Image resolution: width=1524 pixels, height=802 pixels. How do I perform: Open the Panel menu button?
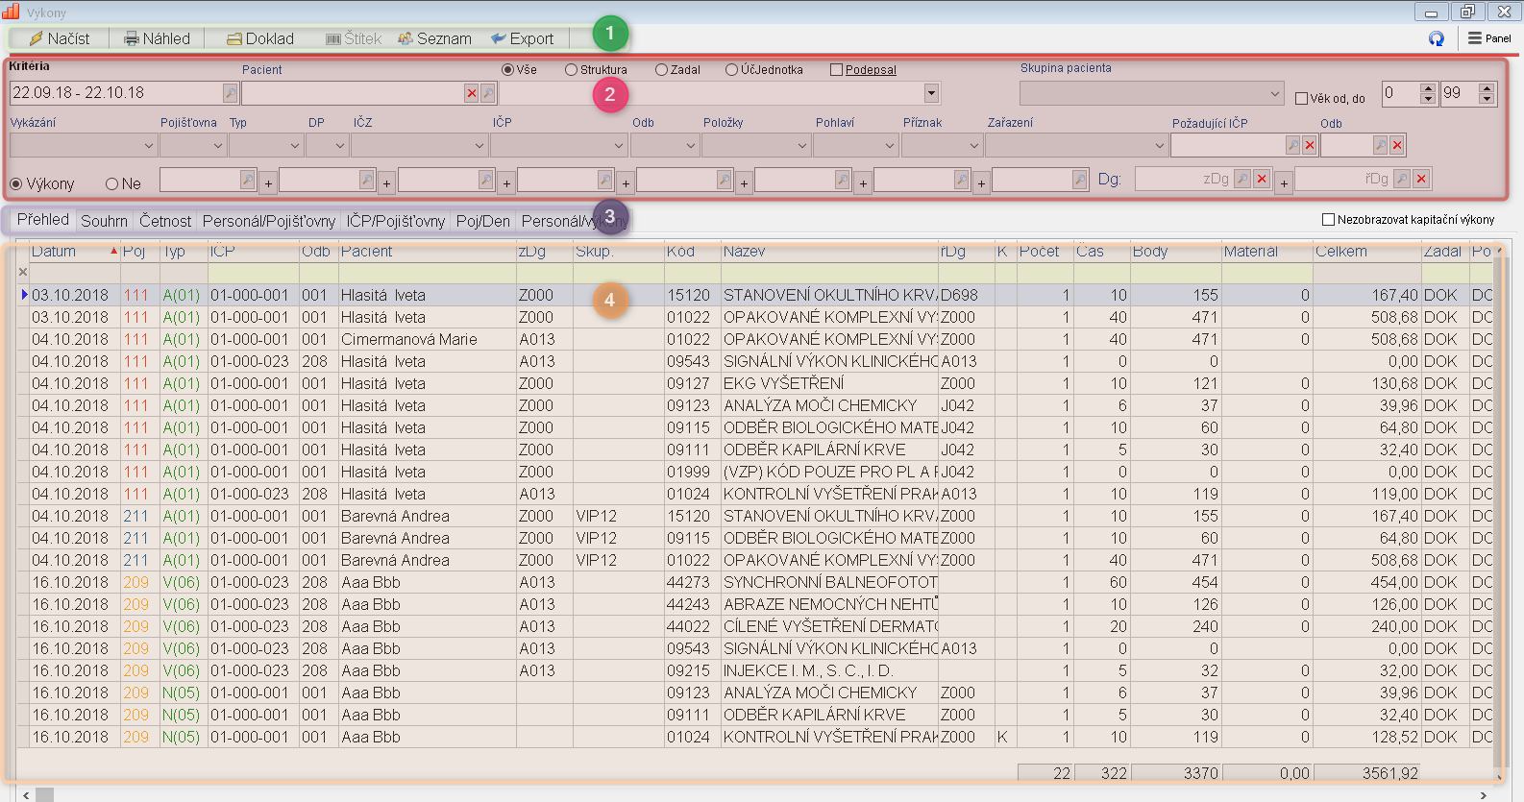tap(1488, 38)
